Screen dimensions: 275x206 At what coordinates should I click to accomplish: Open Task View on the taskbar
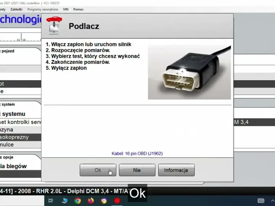coord(51,201)
